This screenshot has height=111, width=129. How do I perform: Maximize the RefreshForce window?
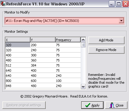119,4
